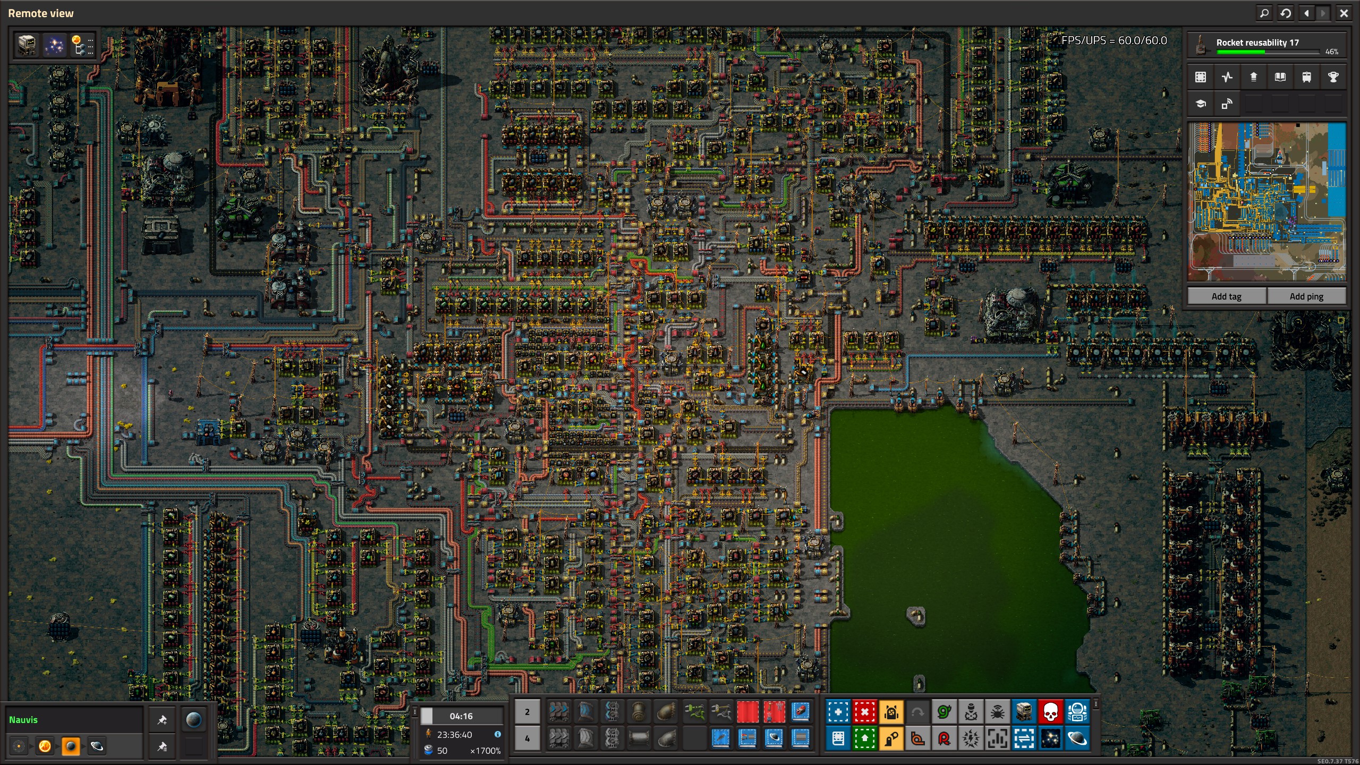Click Rocket reusability 17 research progress bar
The image size is (1360, 765).
[x=1268, y=52]
